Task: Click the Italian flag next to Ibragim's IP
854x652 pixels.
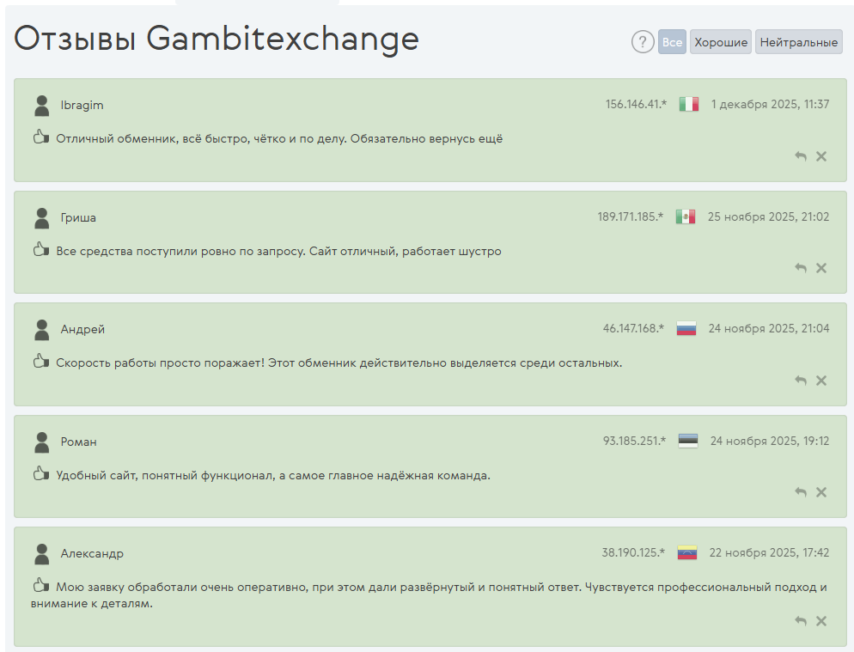Action: coord(688,105)
